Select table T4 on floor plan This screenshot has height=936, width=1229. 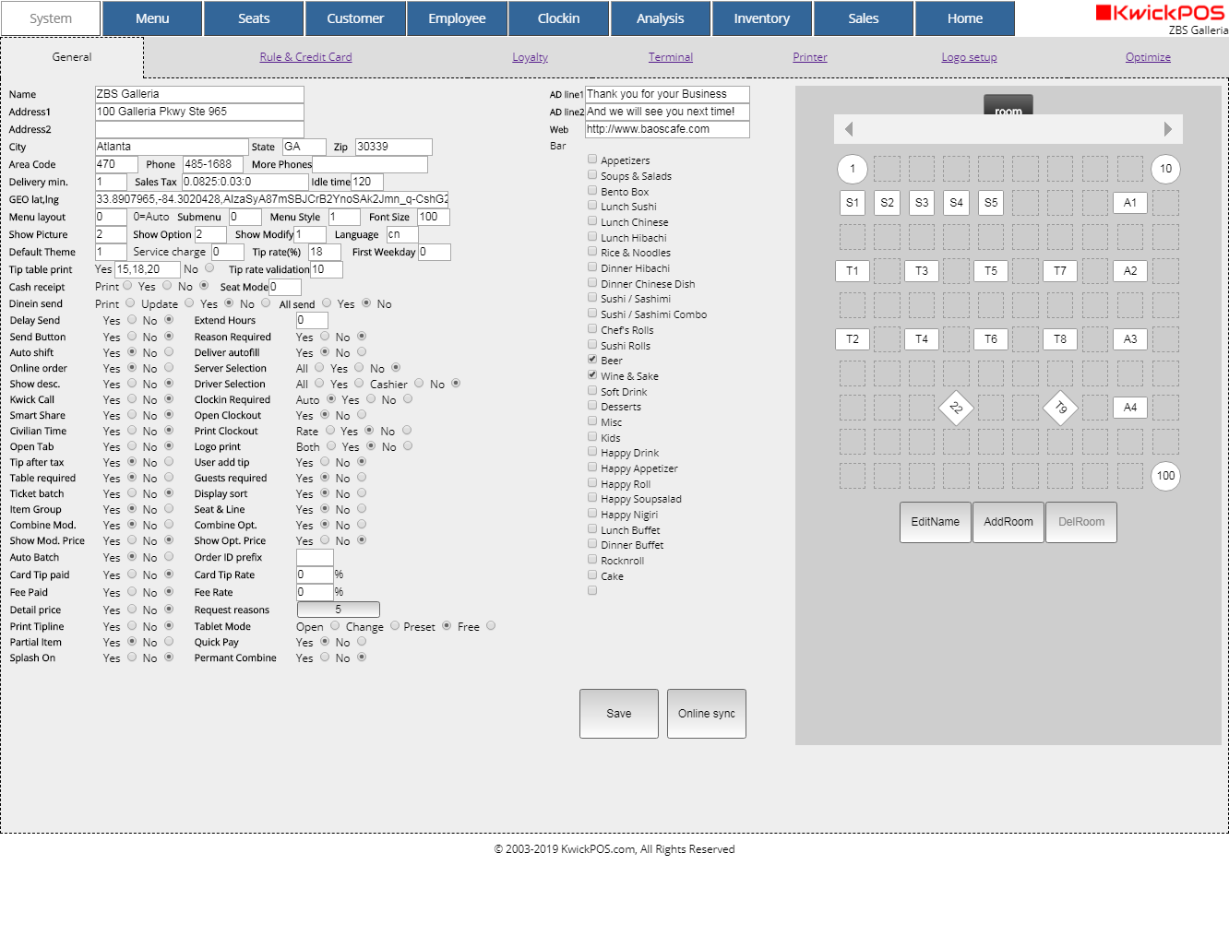pos(922,339)
